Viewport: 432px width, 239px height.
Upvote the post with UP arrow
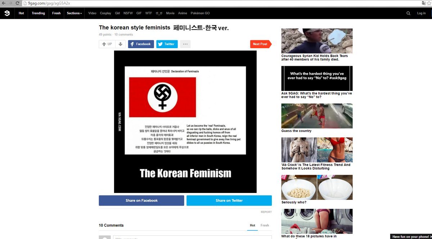click(x=107, y=44)
